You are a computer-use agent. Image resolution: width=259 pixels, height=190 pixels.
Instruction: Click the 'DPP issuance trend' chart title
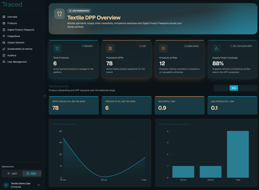[65, 124]
